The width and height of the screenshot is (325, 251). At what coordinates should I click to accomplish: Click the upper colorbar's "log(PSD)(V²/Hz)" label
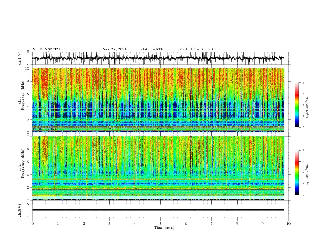point(307,107)
